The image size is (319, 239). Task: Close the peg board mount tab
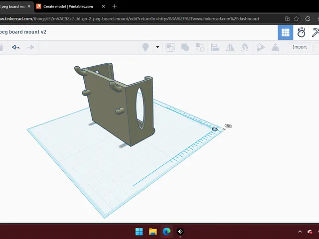[29, 6]
